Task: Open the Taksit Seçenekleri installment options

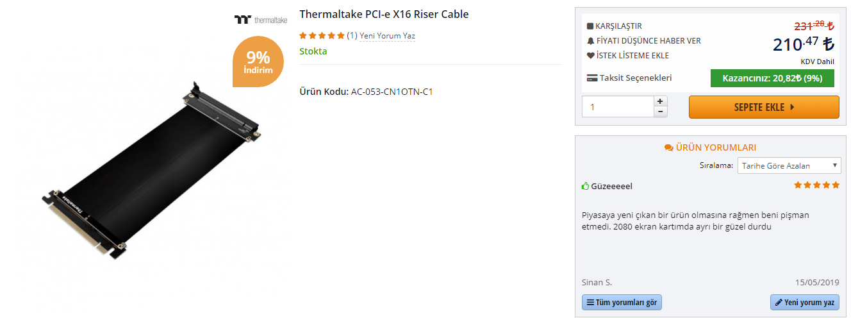Action: tap(635, 78)
